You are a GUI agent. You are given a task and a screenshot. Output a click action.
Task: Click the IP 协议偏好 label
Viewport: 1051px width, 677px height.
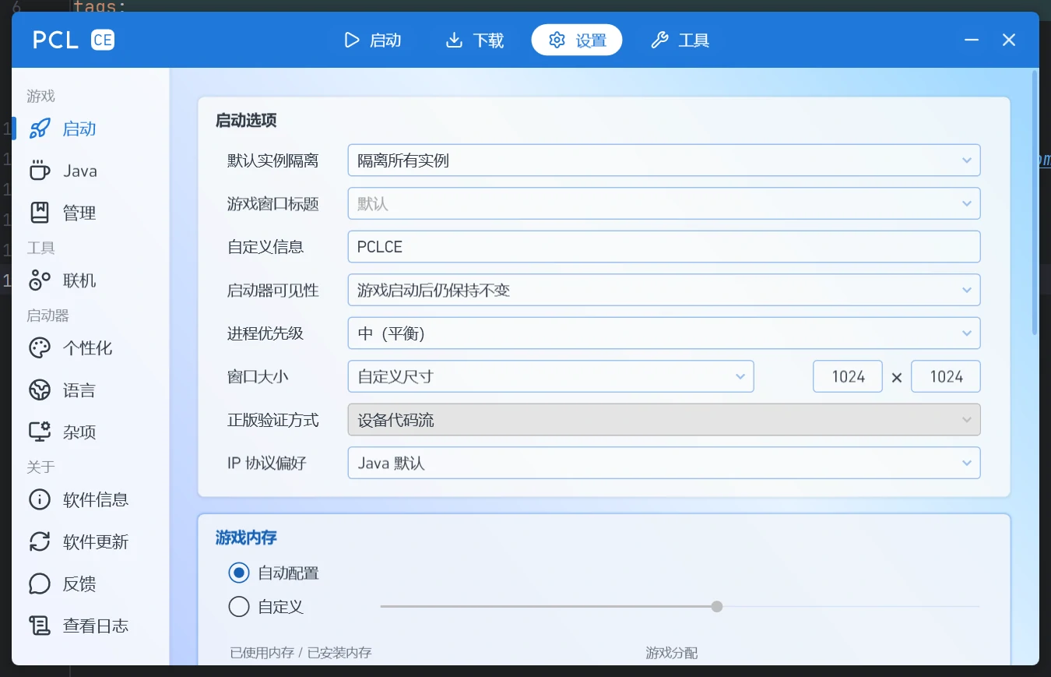tap(267, 464)
